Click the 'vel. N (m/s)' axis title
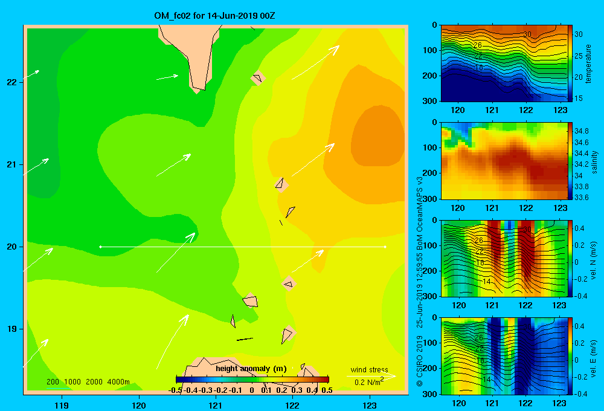604x411 pixels. point(593,261)
